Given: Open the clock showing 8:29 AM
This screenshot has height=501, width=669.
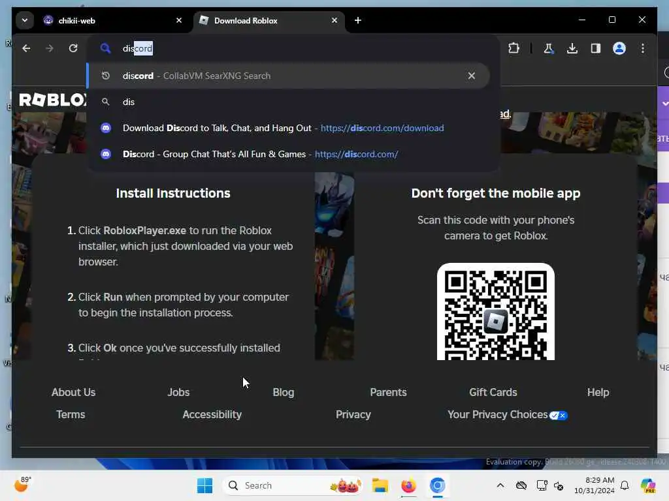Looking at the screenshot, I should tap(595, 485).
